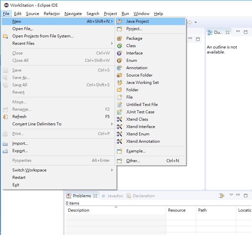The image size is (252, 235).
Task: Open the Problems view menu dropdown
Action: coord(231,195)
